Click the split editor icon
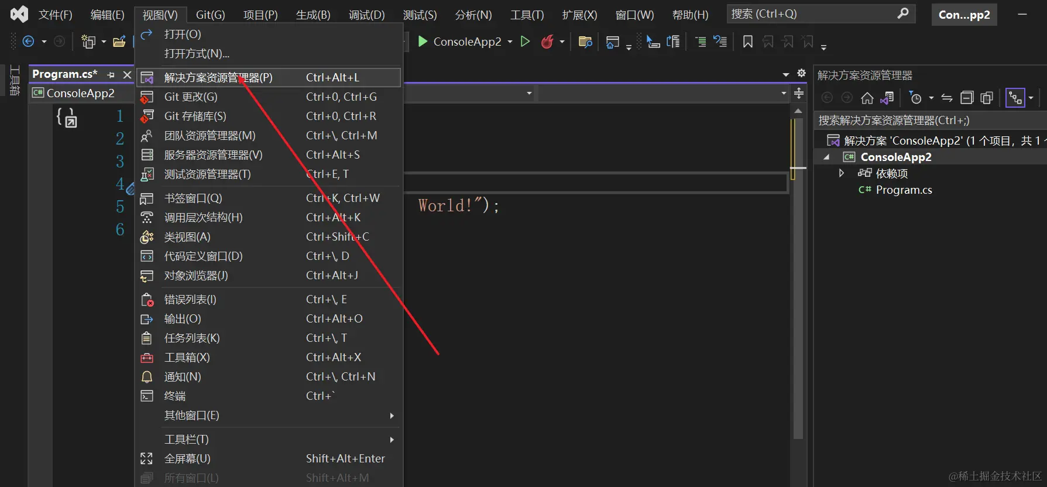The image size is (1047, 487). (799, 93)
